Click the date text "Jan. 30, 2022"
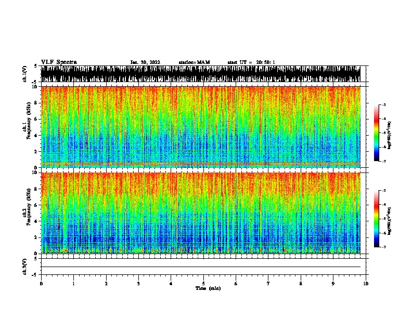The width and height of the screenshot is (412, 318). [x=145, y=62]
